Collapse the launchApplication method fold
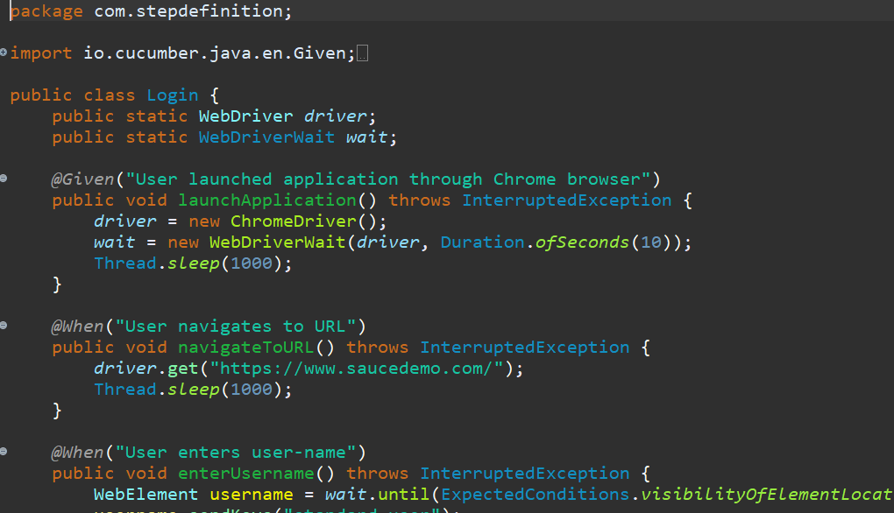The image size is (894, 513). point(4,179)
